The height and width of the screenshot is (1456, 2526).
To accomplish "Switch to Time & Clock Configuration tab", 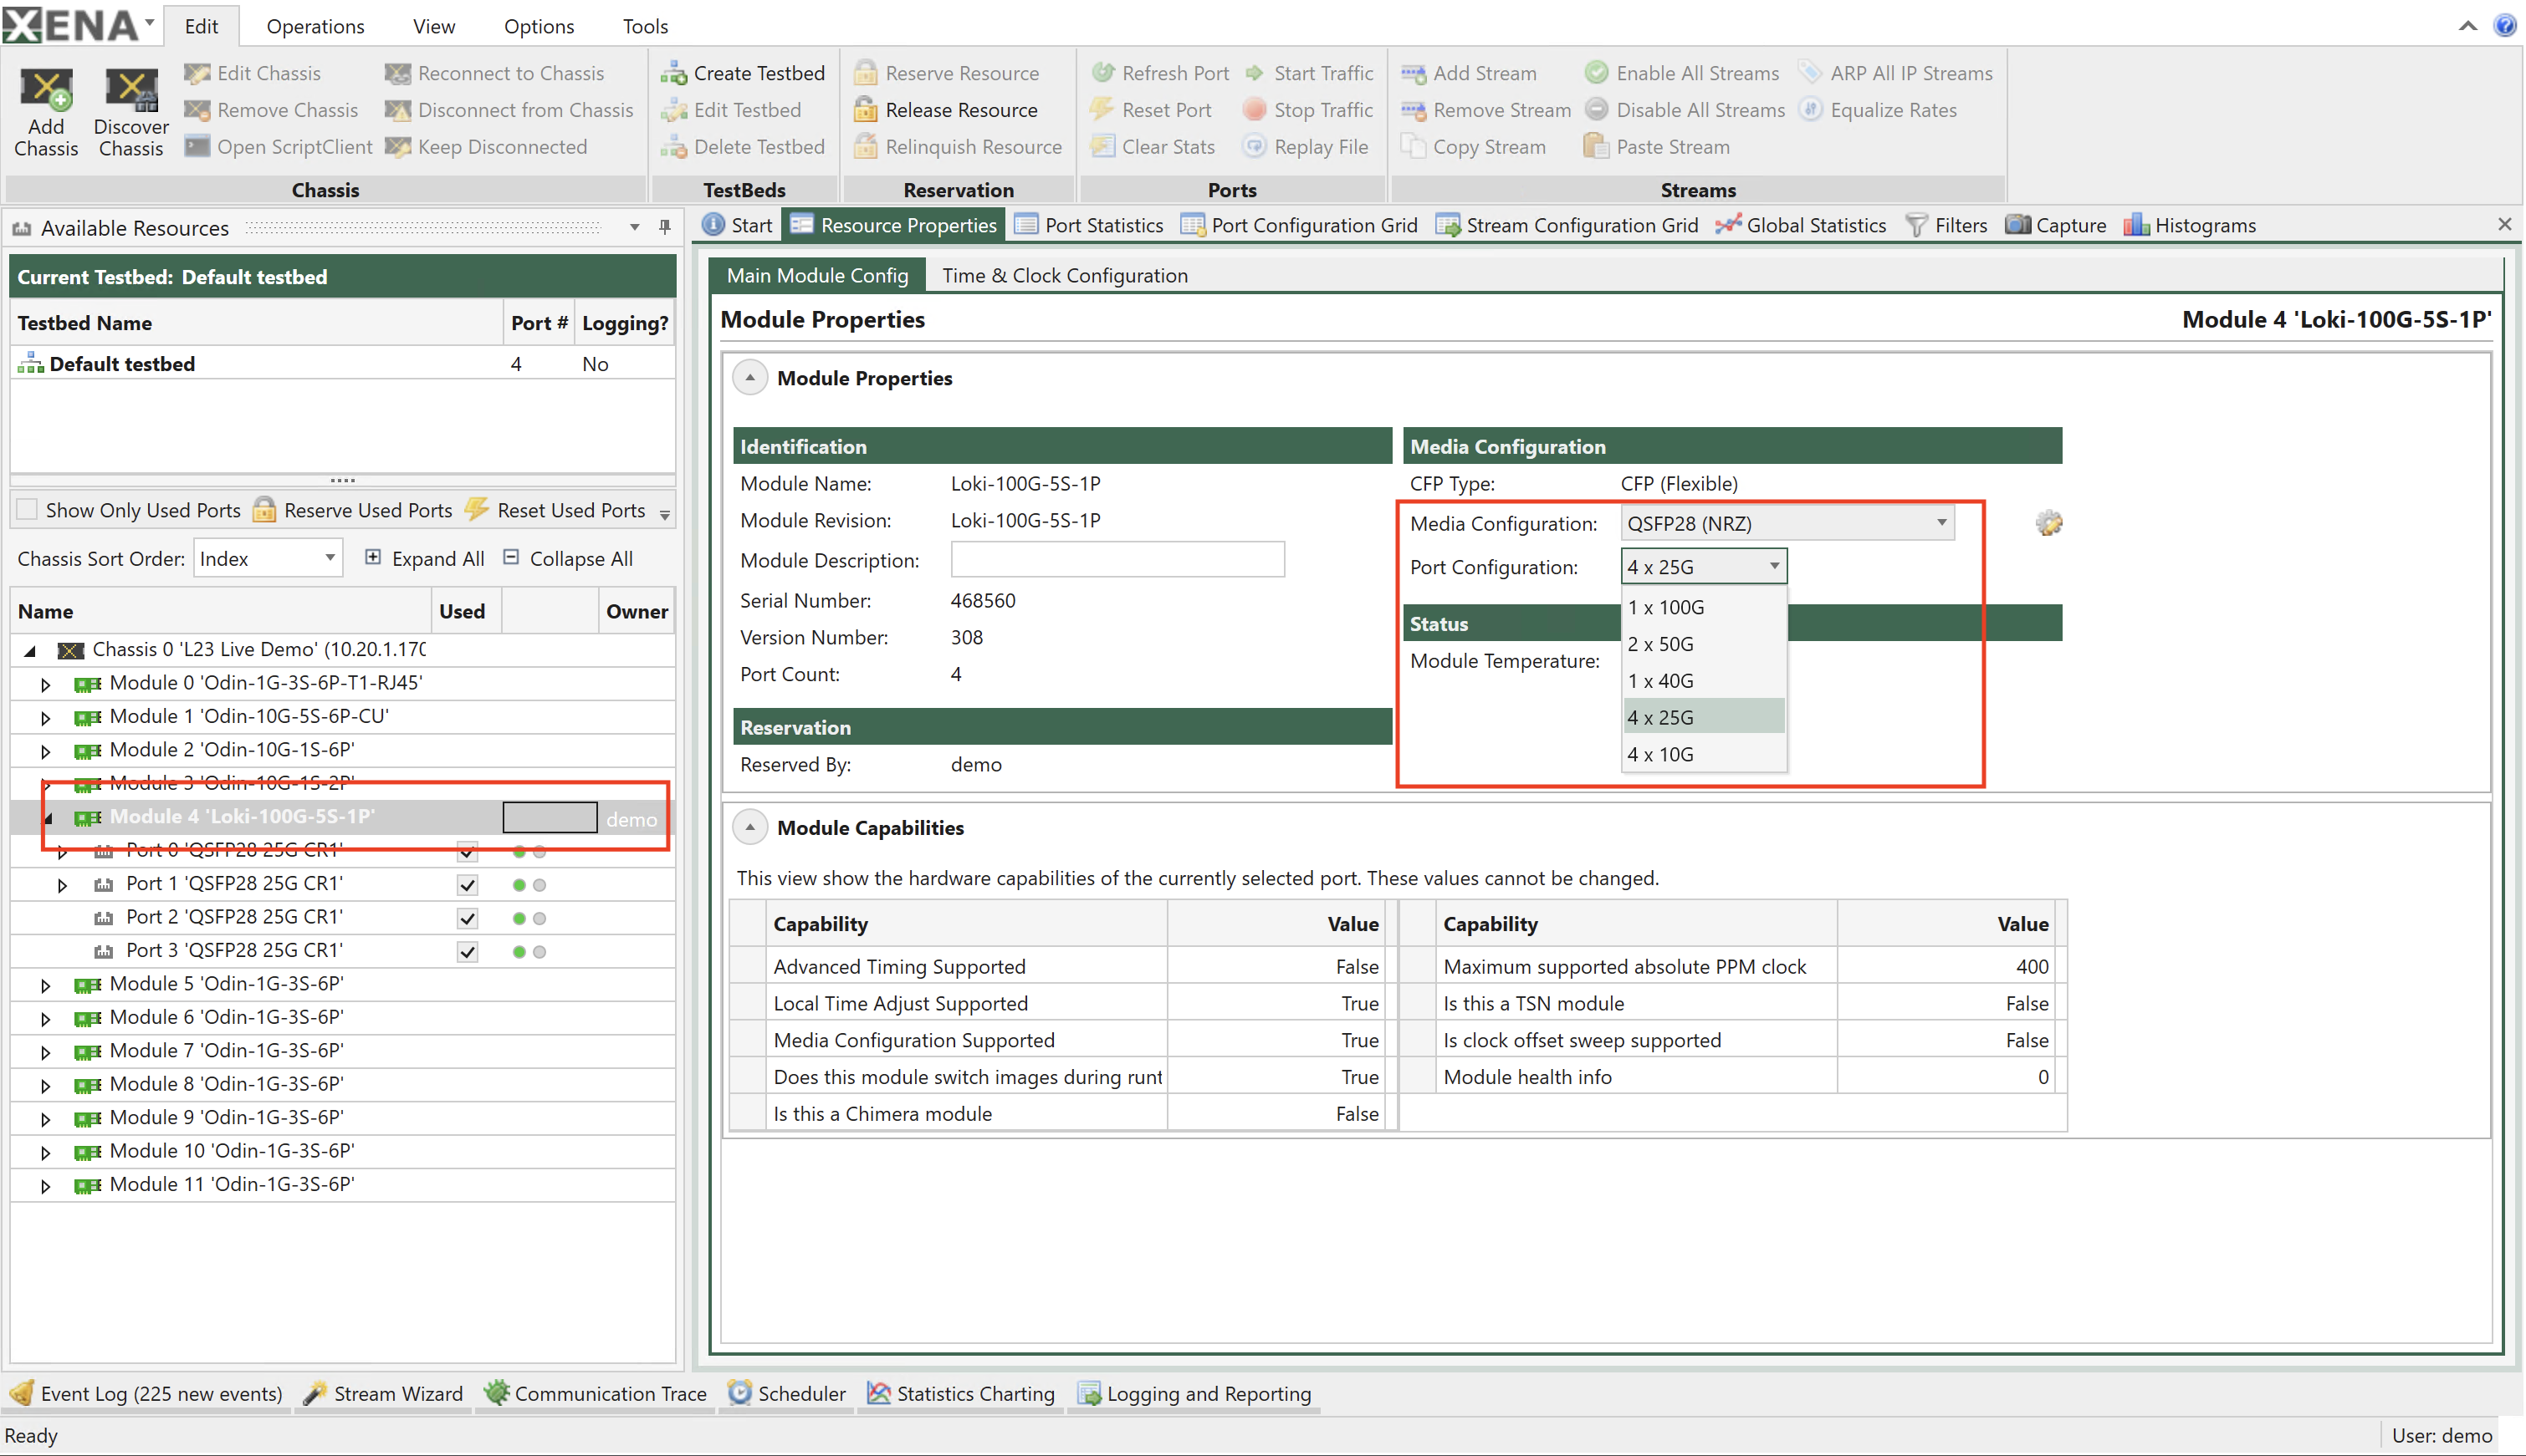I will point(1066,275).
